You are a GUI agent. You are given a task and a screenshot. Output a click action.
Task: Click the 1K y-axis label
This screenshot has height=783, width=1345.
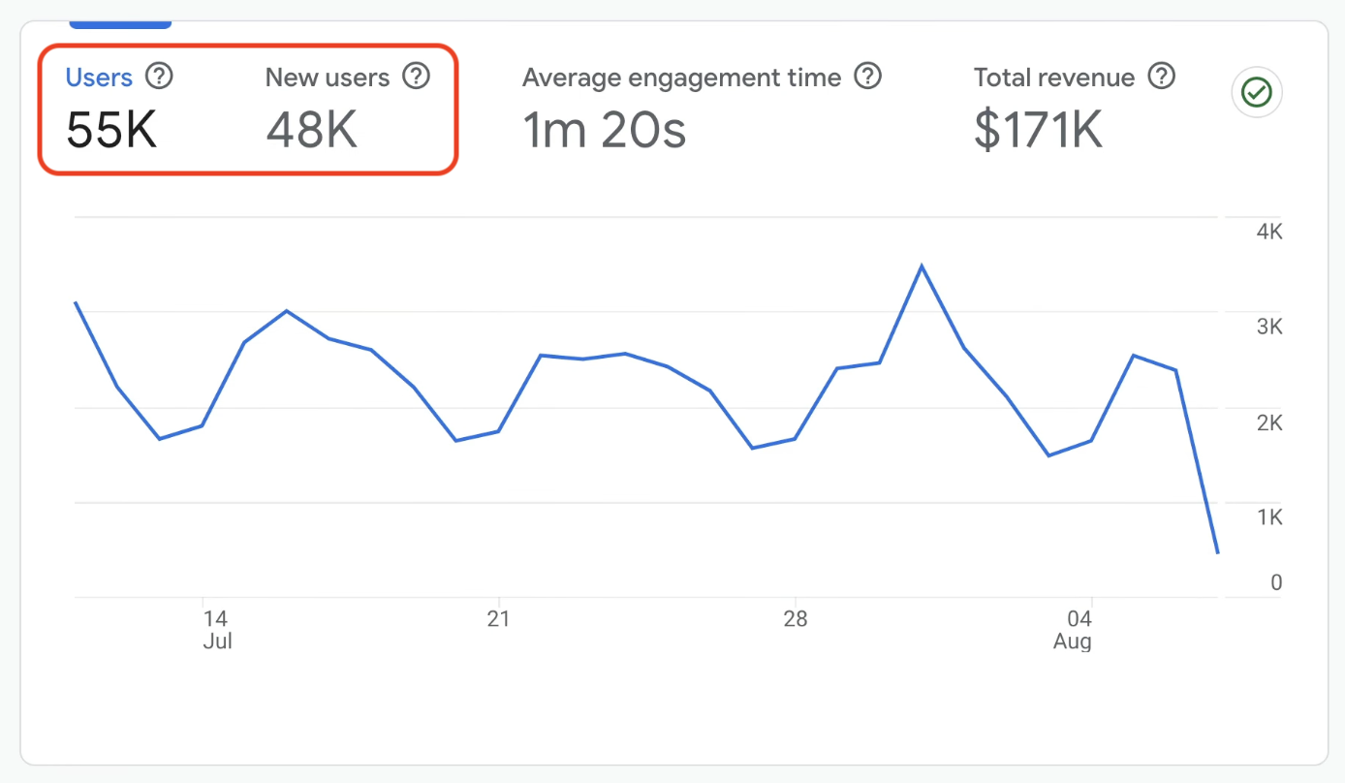[1269, 517]
